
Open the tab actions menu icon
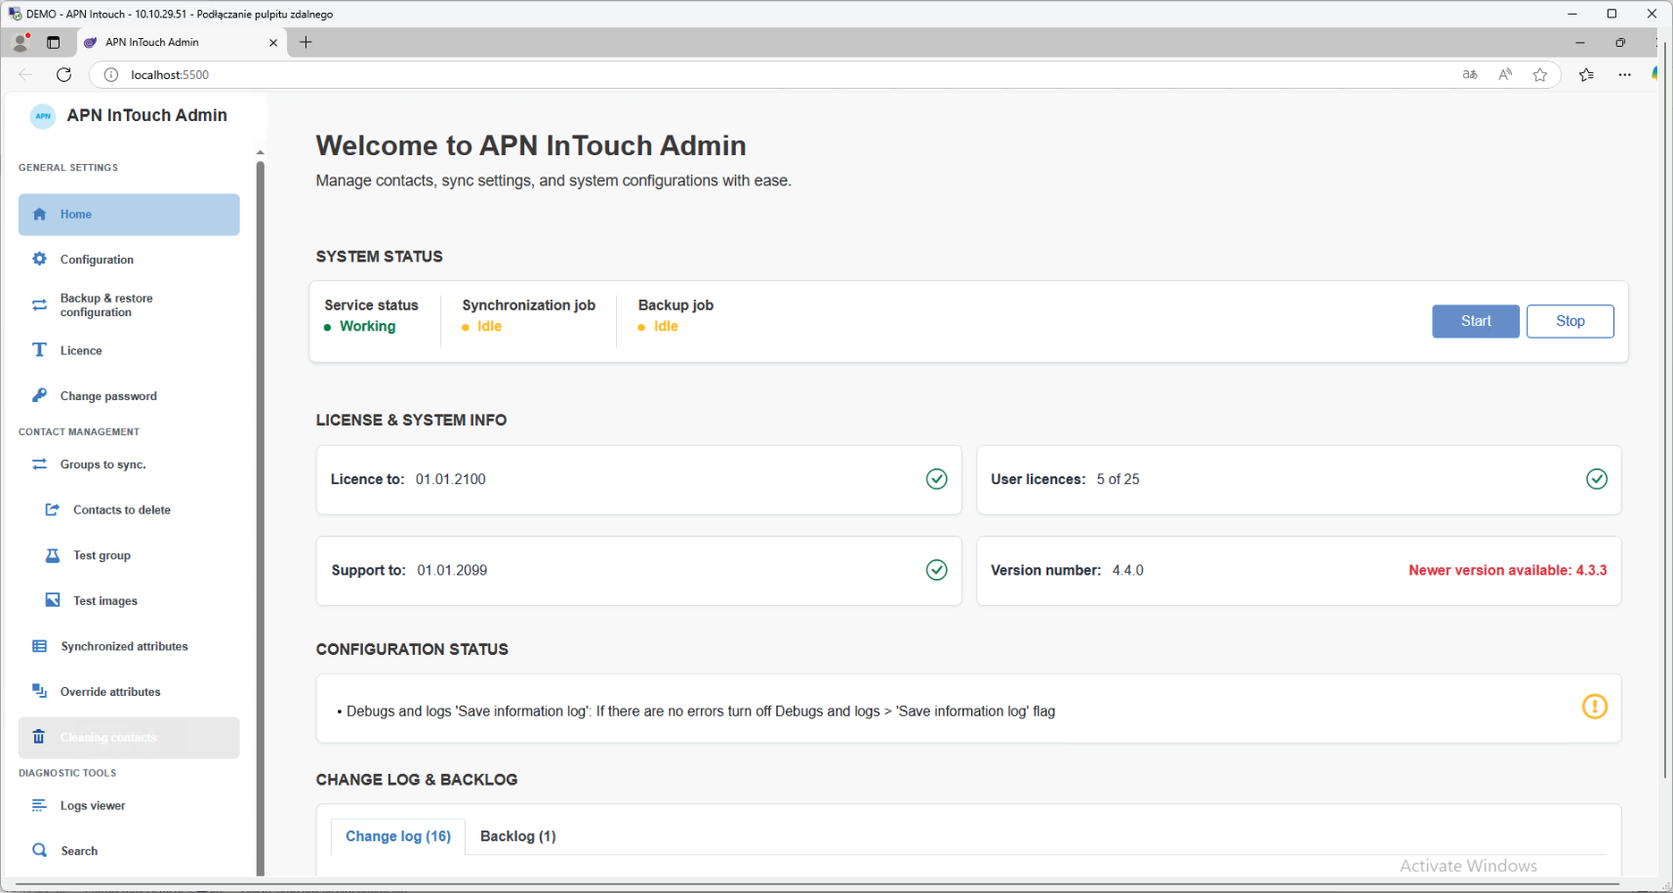point(54,42)
